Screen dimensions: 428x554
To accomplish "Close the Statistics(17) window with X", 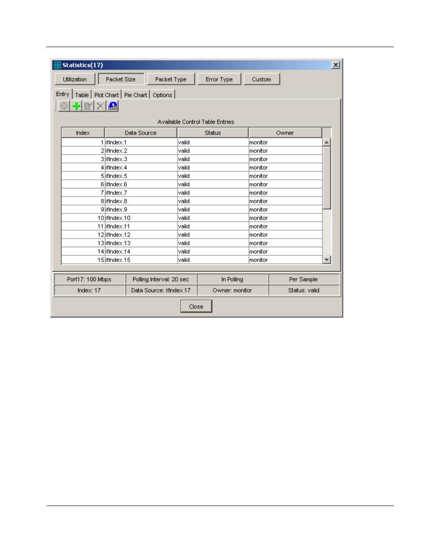I will pyautogui.click(x=336, y=65).
